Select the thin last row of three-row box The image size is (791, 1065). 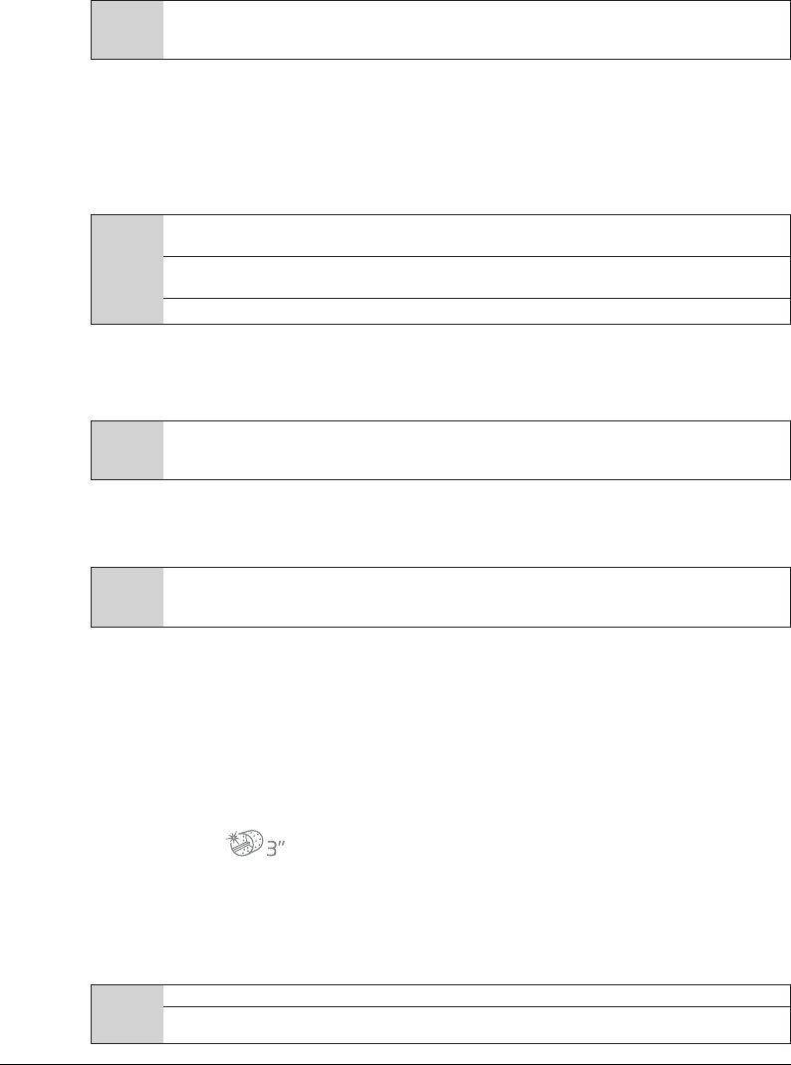point(476,311)
